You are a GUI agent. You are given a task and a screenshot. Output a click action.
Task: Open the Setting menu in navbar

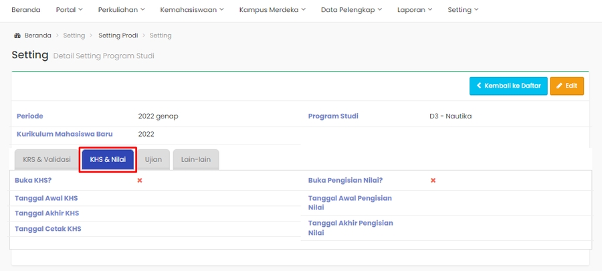tap(464, 10)
